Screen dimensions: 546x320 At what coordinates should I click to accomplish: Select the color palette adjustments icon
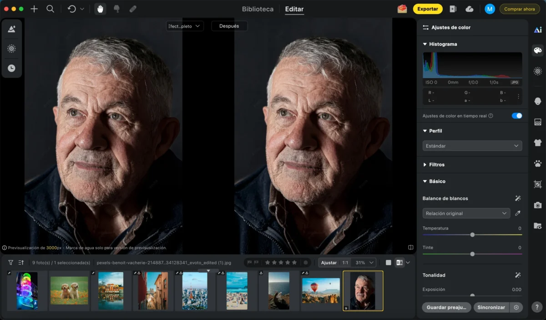[538, 50]
